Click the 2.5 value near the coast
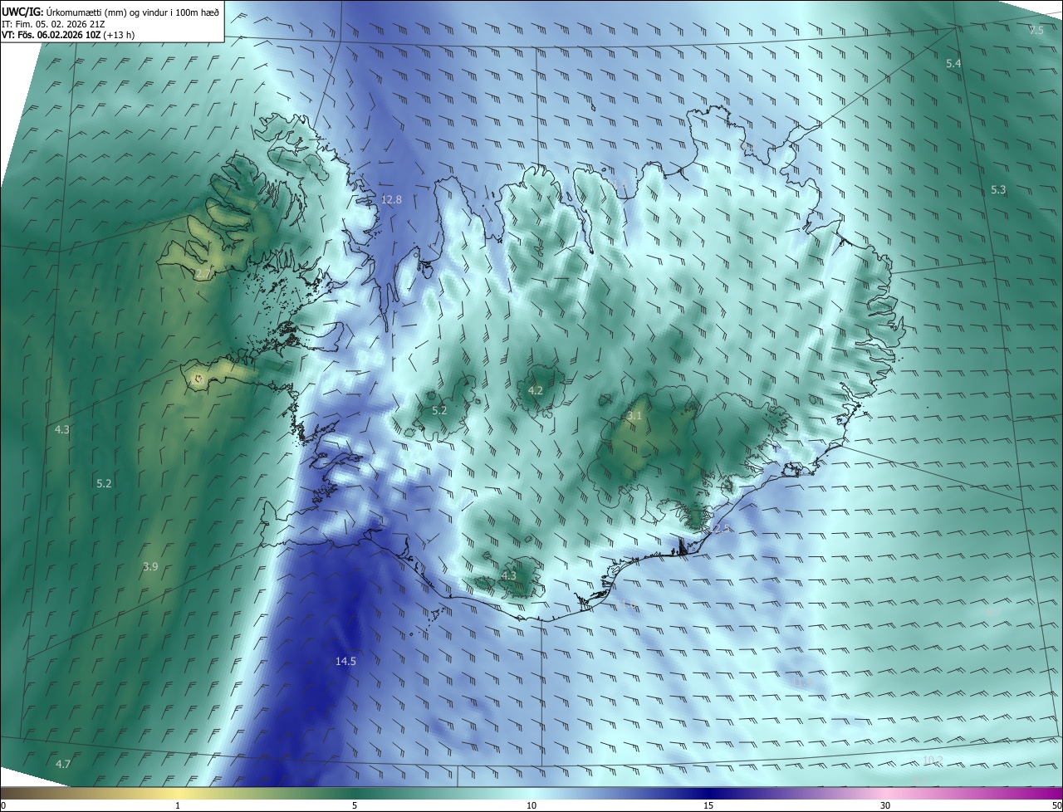 click(x=721, y=528)
